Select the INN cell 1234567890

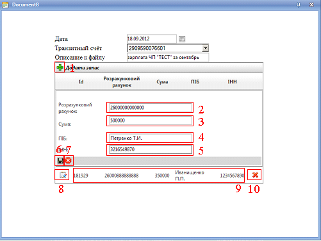pos(232,176)
